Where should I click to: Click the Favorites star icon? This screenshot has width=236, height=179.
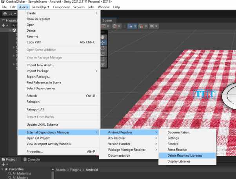pyautogui.click(x=6, y=169)
